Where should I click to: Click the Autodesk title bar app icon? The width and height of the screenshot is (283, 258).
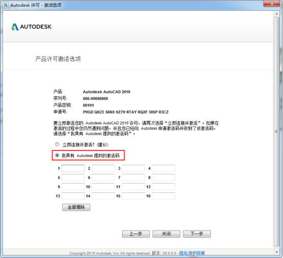click(x=6, y=5)
